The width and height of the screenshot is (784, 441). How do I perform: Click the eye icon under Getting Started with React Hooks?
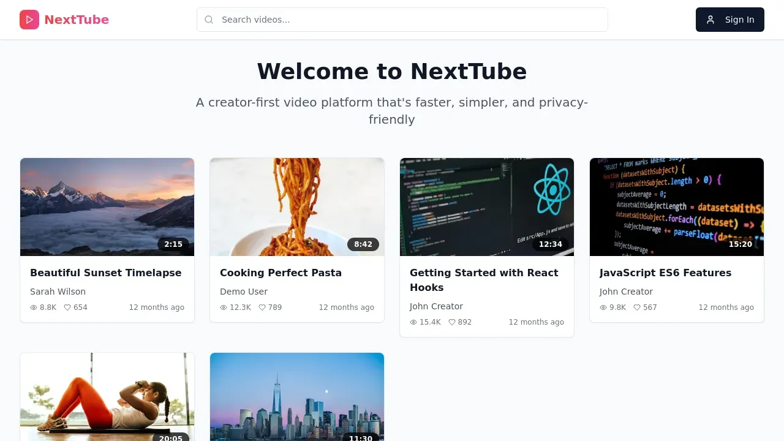coord(413,322)
